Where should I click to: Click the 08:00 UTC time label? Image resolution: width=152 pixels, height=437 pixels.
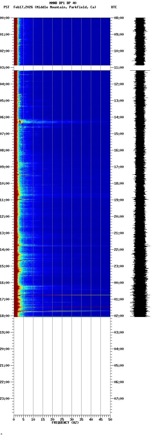click(x=119, y=18)
